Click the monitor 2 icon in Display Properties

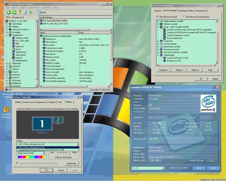point(58,120)
